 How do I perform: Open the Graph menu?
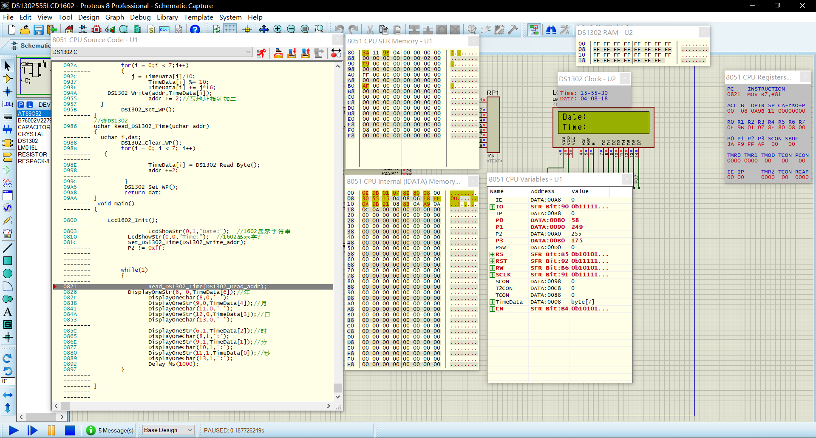tap(115, 17)
